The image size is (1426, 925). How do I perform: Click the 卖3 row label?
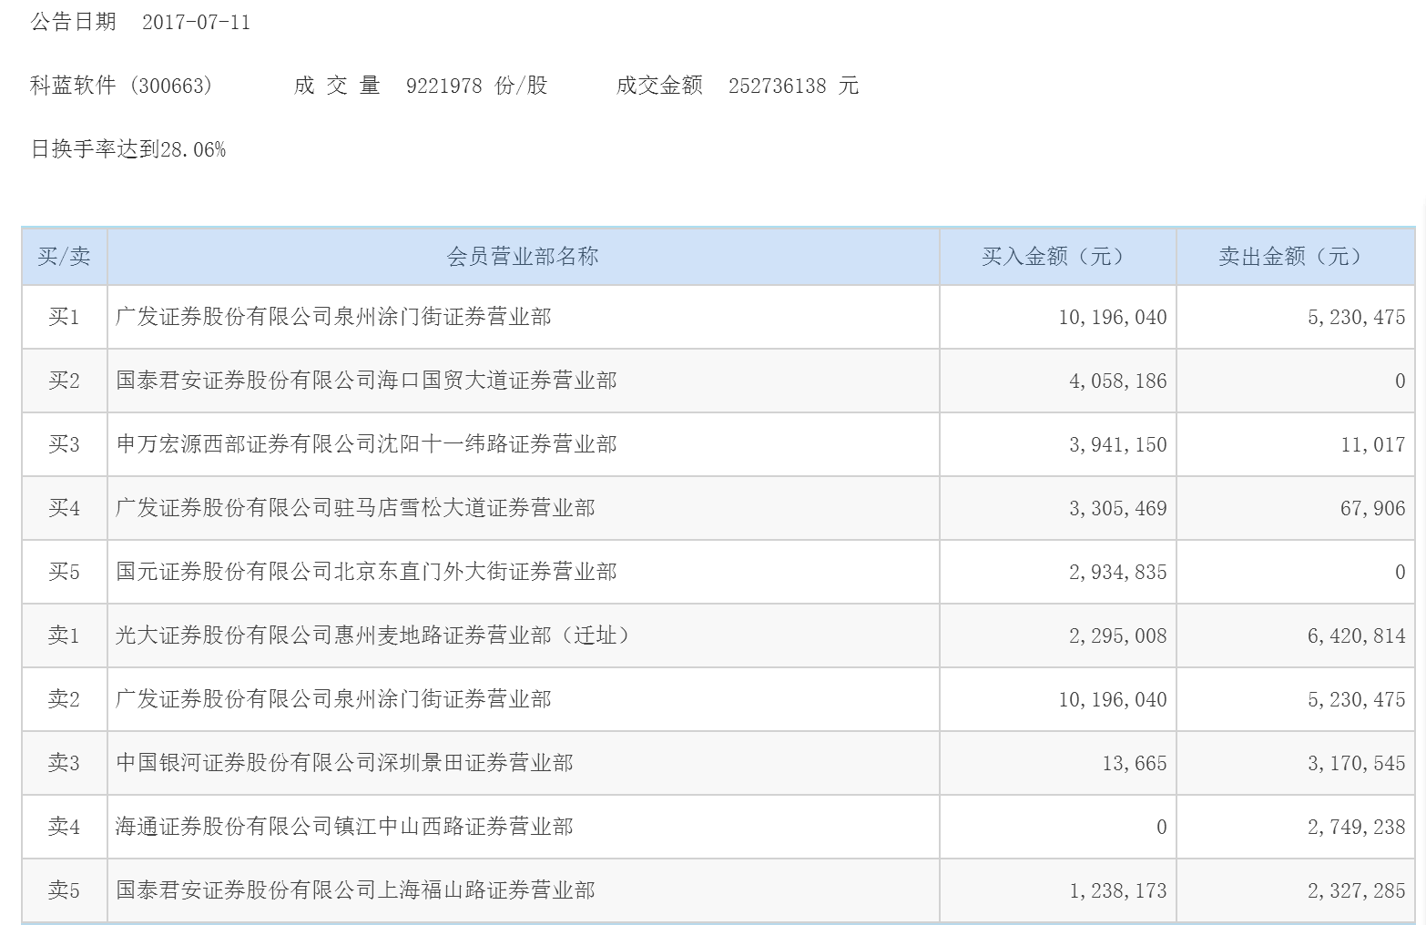tap(64, 763)
